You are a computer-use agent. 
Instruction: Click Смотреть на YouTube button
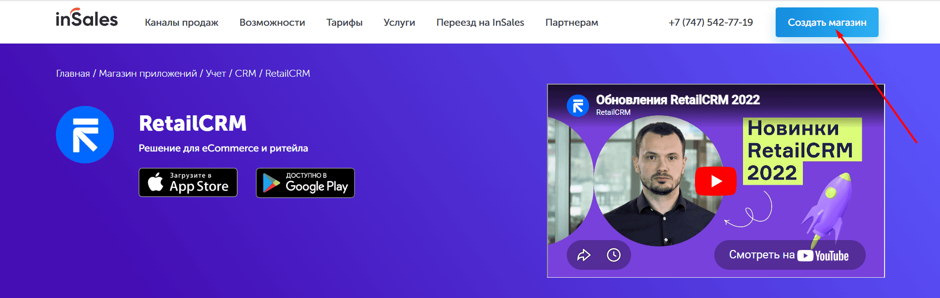pyautogui.click(x=790, y=255)
